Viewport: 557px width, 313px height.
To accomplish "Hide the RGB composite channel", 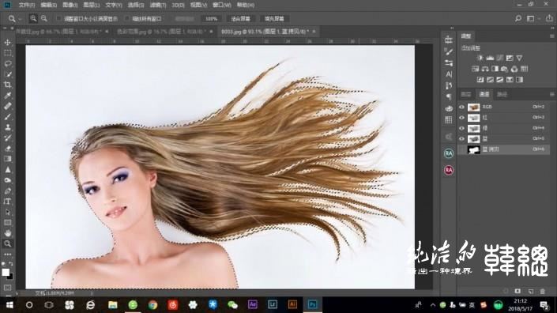I will coord(462,107).
